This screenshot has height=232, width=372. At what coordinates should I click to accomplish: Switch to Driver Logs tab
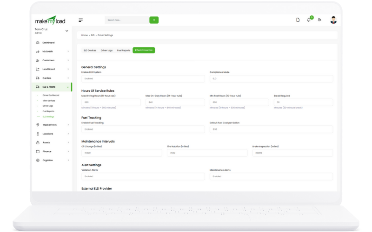[x=106, y=50]
